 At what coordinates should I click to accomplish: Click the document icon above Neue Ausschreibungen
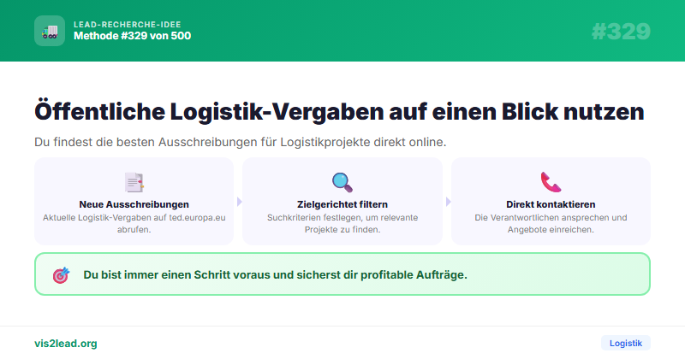tap(134, 182)
